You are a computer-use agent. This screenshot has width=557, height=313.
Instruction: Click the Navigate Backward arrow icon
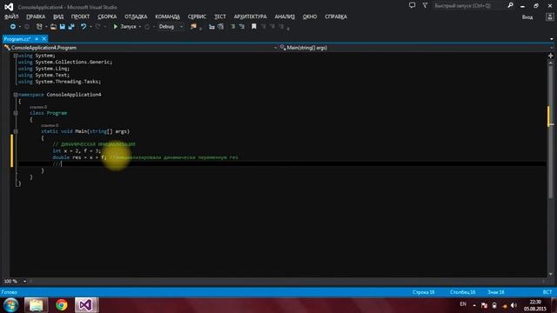coord(13,27)
